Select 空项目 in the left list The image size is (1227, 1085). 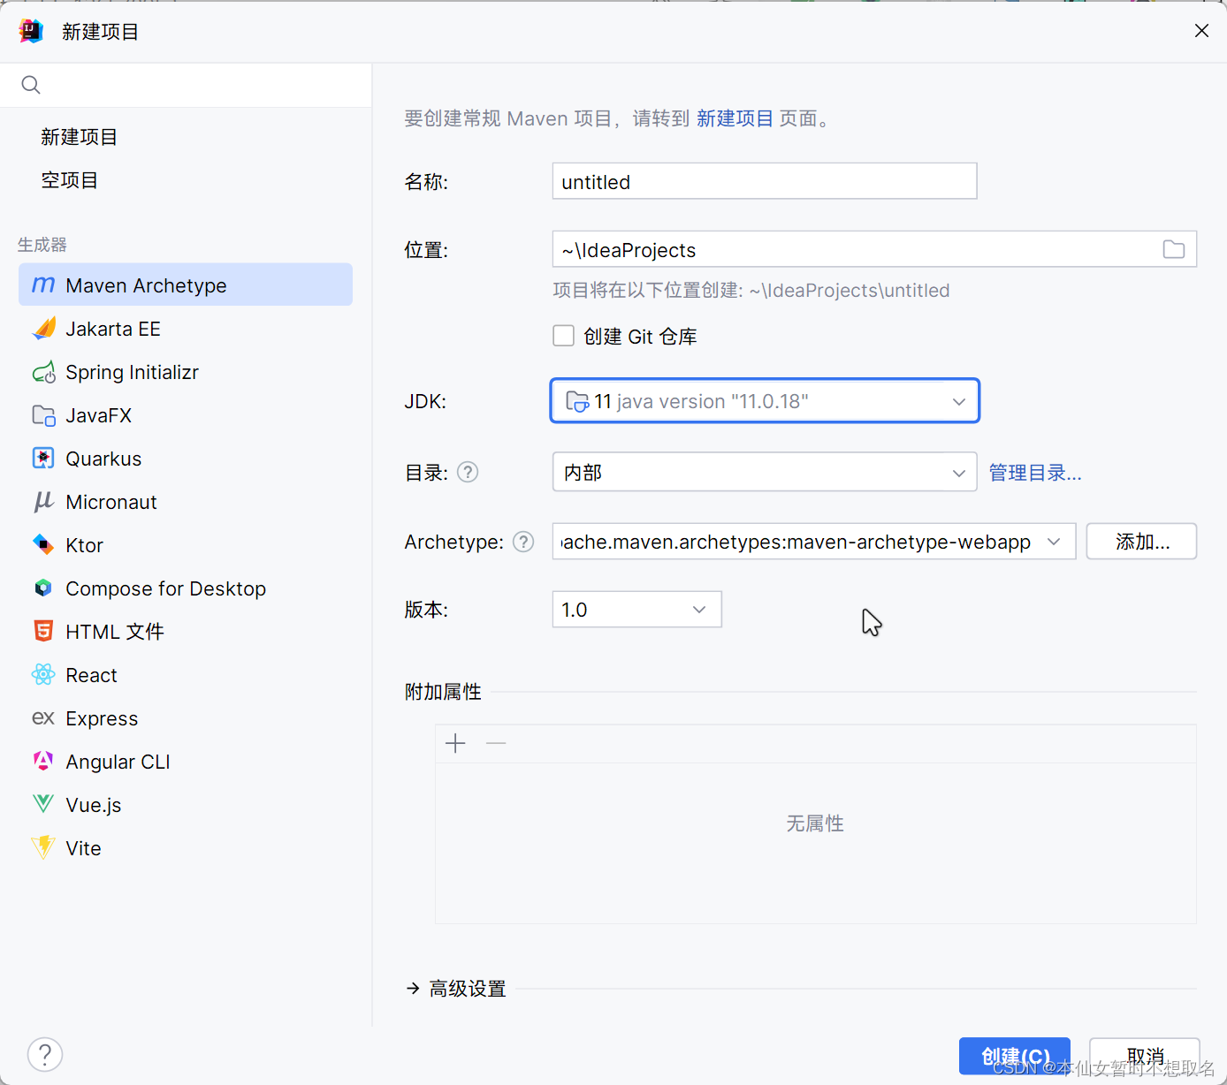pyautogui.click(x=70, y=180)
